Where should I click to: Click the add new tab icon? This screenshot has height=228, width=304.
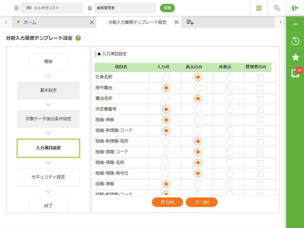190,22
